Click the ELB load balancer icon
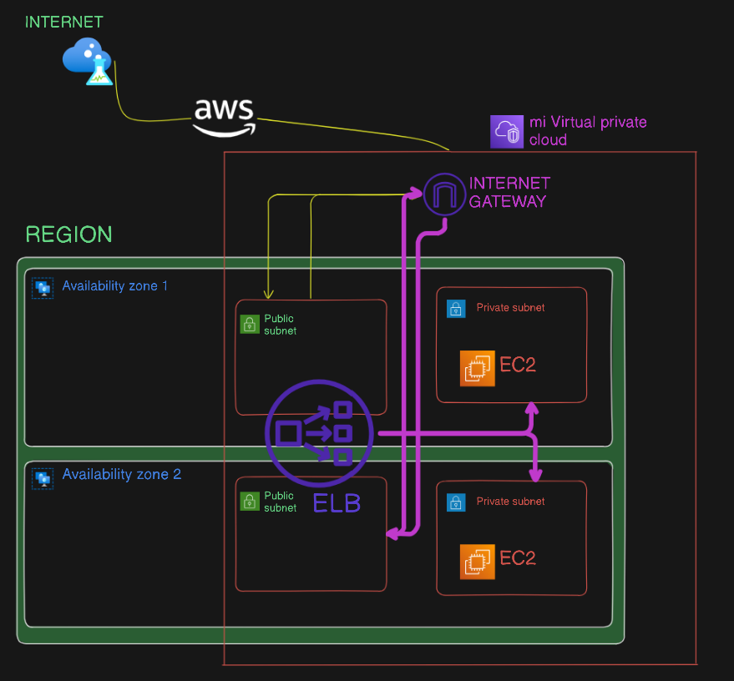Image resolution: width=734 pixels, height=681 pixels. [319, 434]
